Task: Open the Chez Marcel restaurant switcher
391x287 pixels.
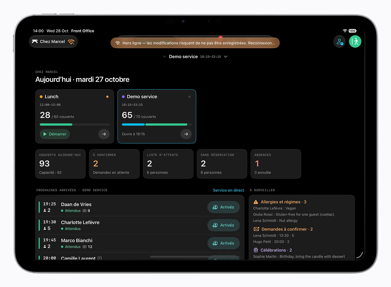Action: point(53,42)
